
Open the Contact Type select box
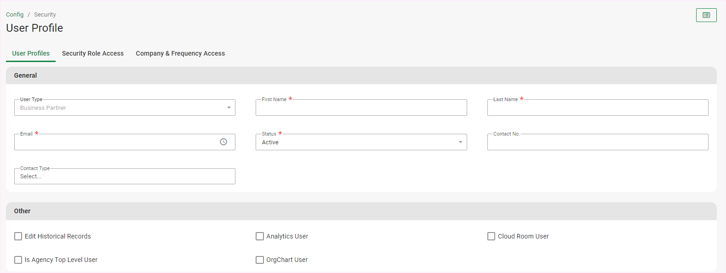(x=124, y=176)
